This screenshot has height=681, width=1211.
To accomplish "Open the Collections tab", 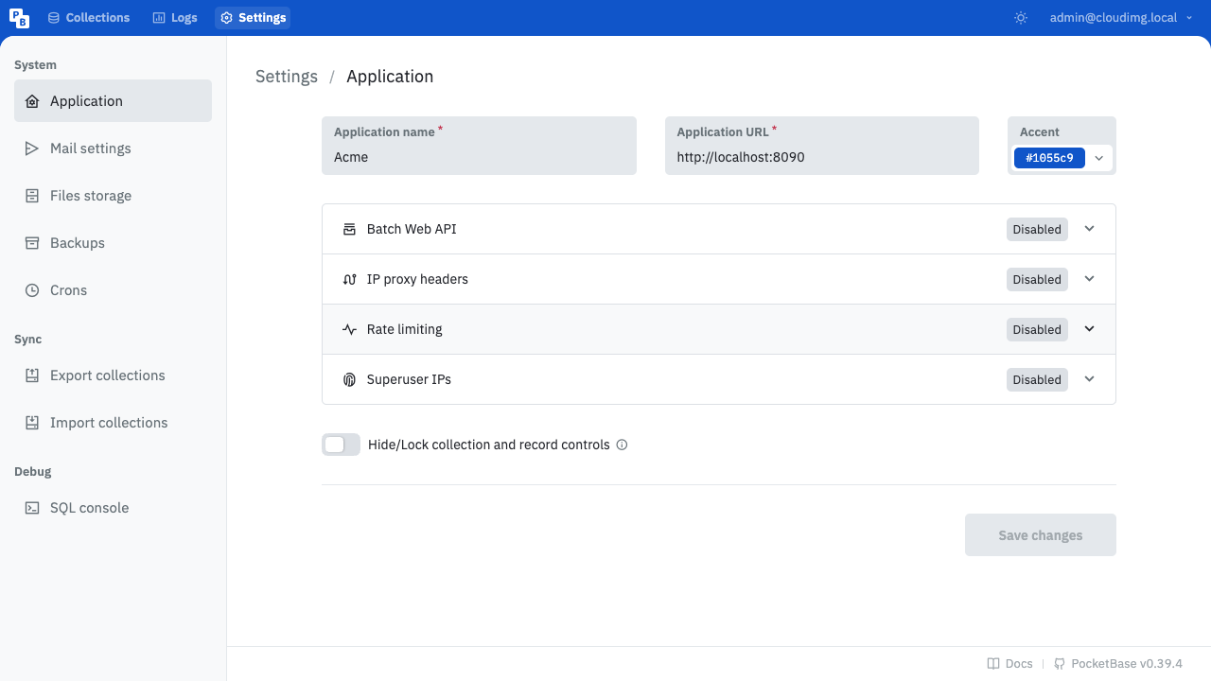I will click(88, 18).
